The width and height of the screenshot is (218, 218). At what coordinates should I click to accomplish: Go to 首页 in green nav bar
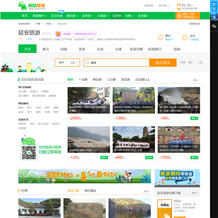[24, 16]
